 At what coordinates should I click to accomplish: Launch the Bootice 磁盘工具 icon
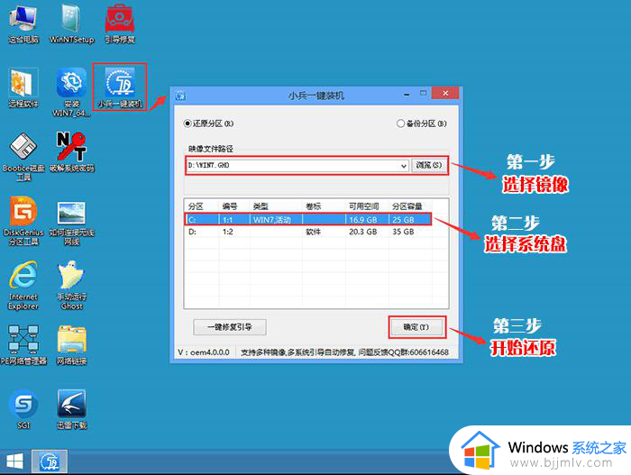[x=23, y=156]
